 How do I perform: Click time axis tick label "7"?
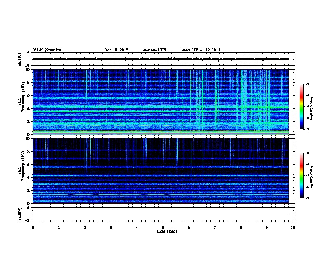click(x=215, y=227)
